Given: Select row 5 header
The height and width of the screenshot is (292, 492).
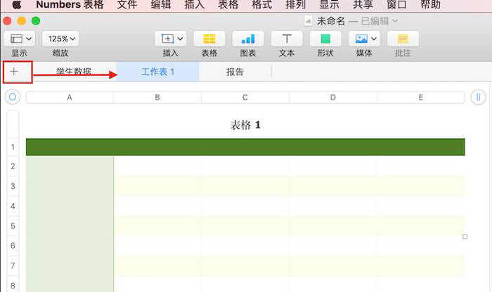Looking at the screenshot, I should [x=13, y=226].
